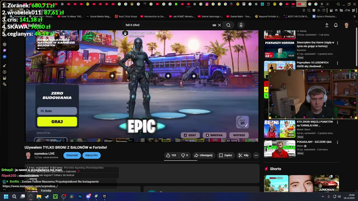Open KTO ZROBI WIĘCEJ PUNKTÓW video thumbnail
Image resolution: width=358 pixels, height=201 pixels.
tap(280, 129)
